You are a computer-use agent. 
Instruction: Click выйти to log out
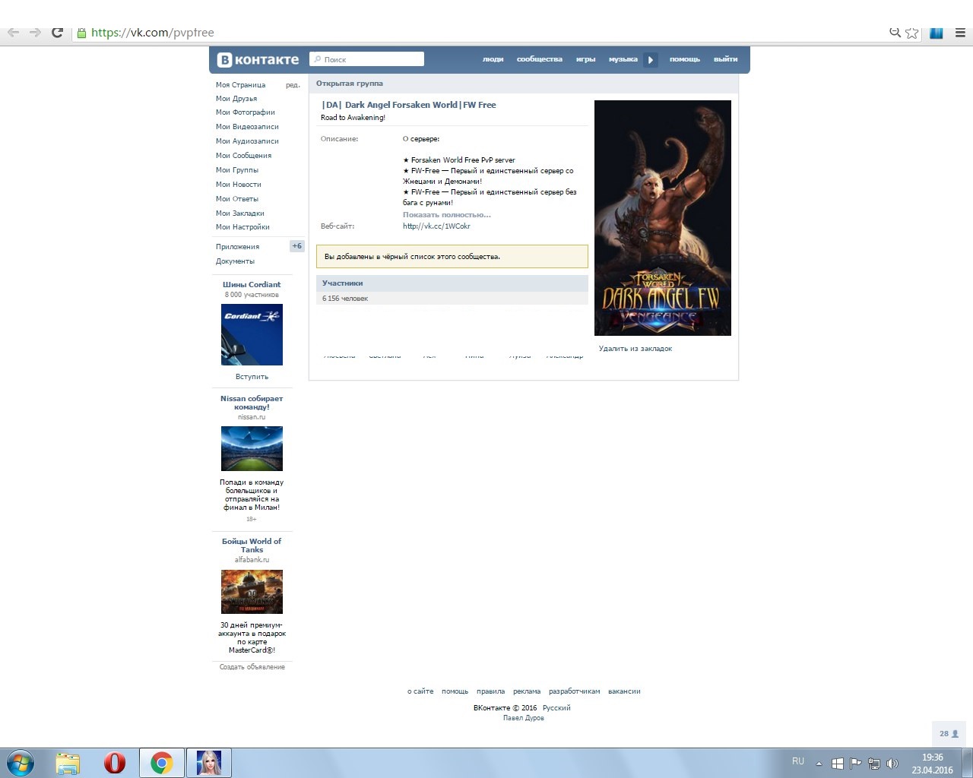tap(725, 59)
